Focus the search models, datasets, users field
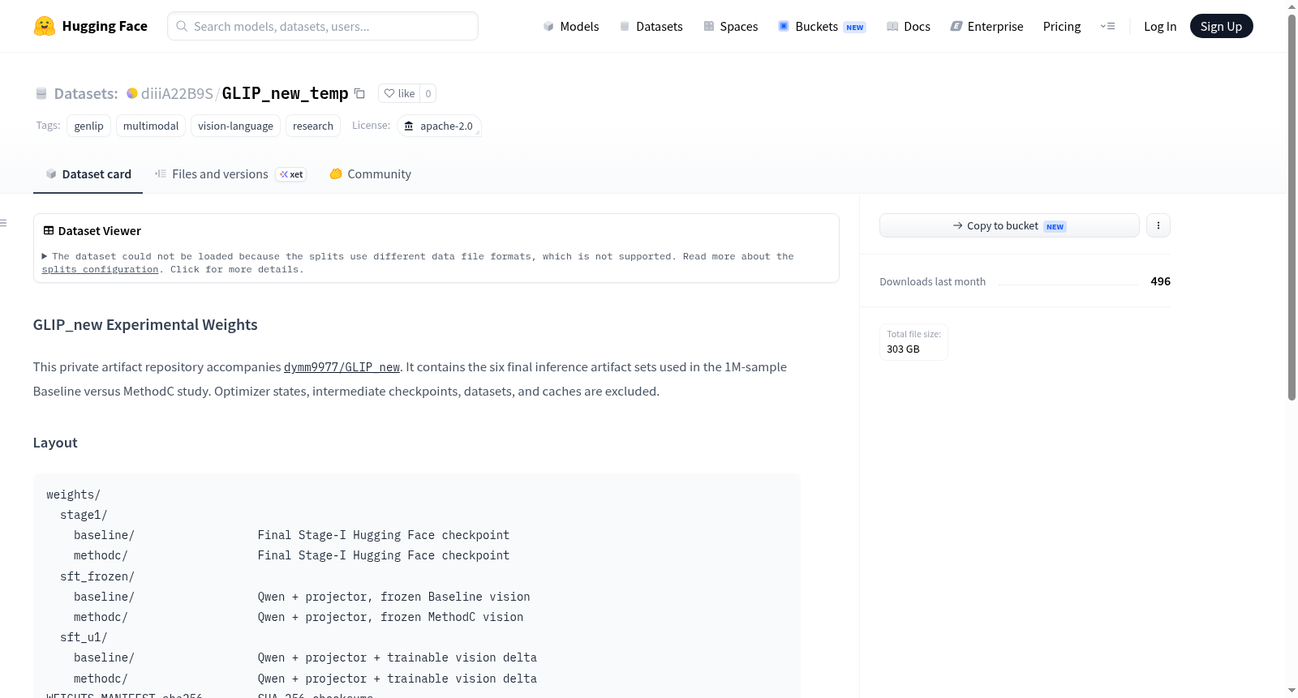The image size is (1298, 698). (x=323, y=26)
